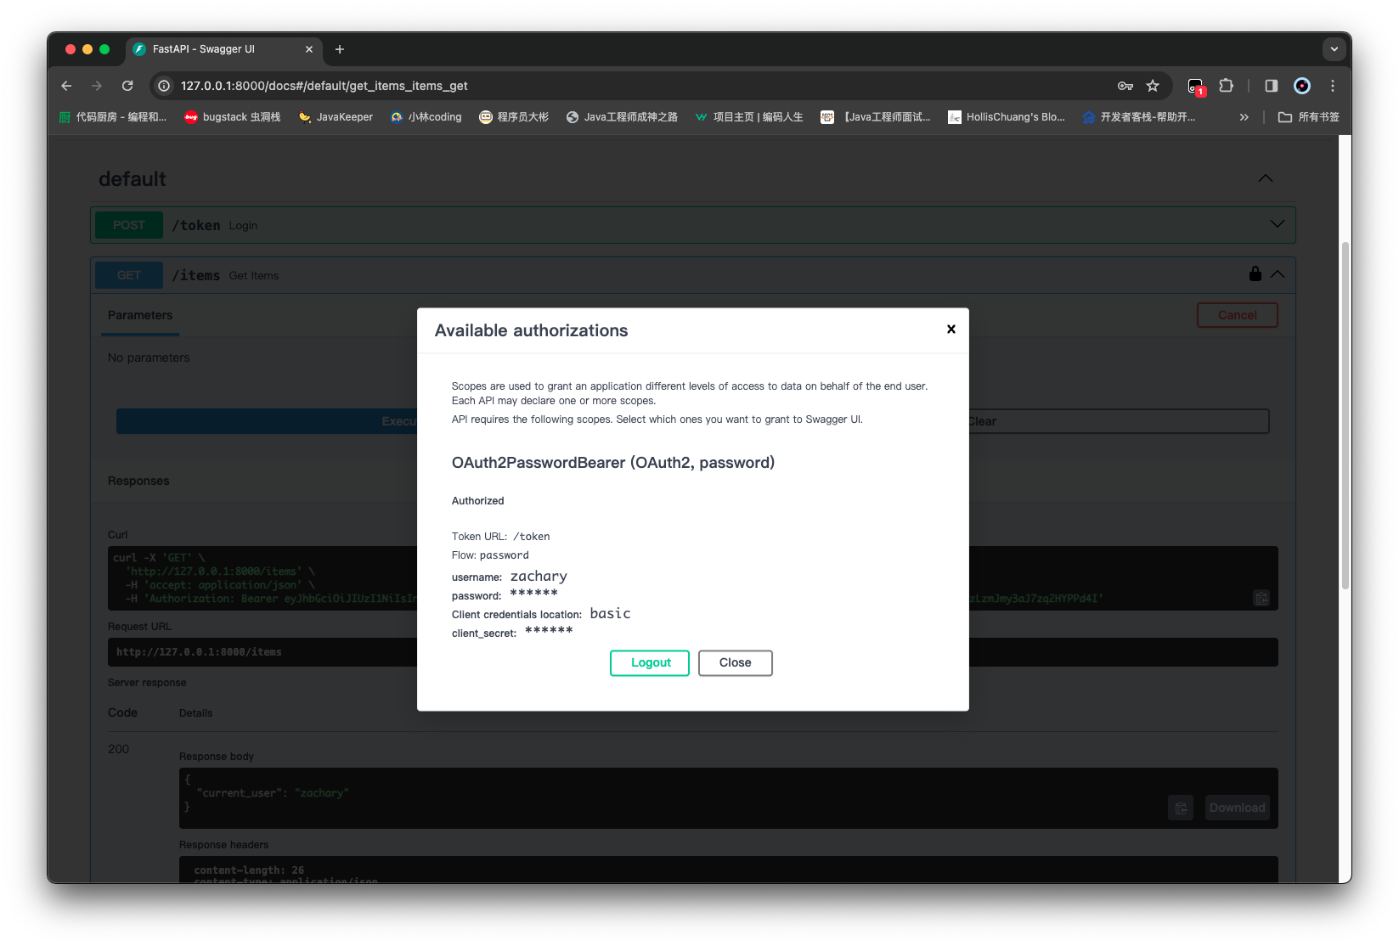Open the 开发者客栈 bookmark
The width and height of the screenshot is (1399, 946).
coord(1139,117)
